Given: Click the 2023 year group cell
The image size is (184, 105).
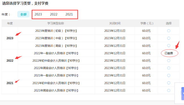Looking at the screenshot, I should (10, 38).
